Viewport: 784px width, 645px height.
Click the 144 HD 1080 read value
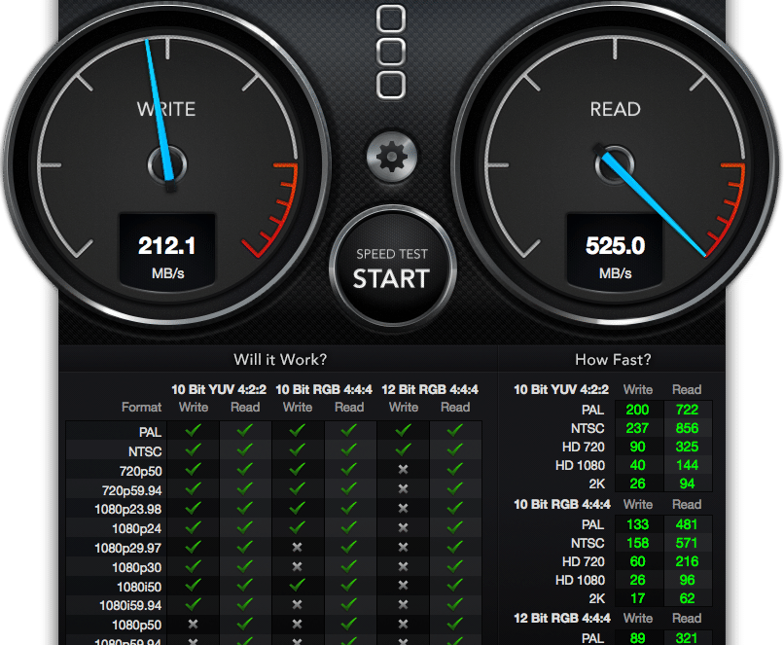(687, 465)
